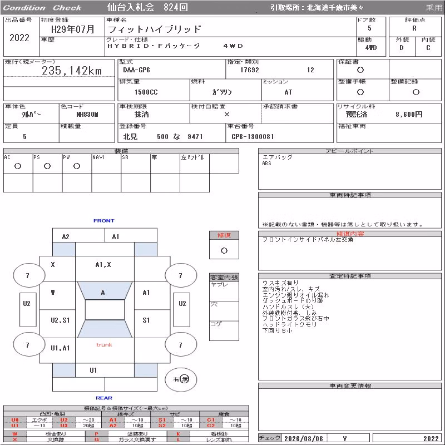
Task: Select the grade text 'HYBRID・Fパッケージ'
Action: pyautogui.click(x=154, y=46)
